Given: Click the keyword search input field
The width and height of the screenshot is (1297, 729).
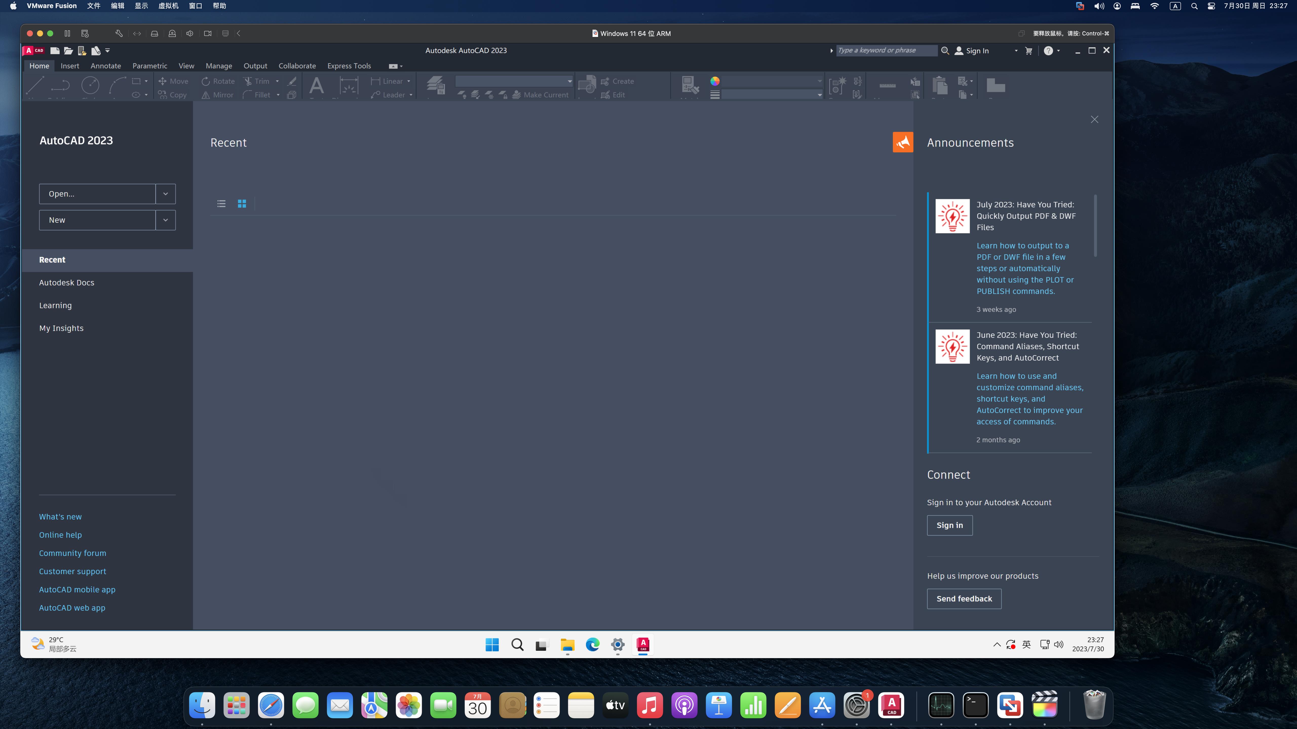Looking at the screenshot, I should (x=886, y=50).
